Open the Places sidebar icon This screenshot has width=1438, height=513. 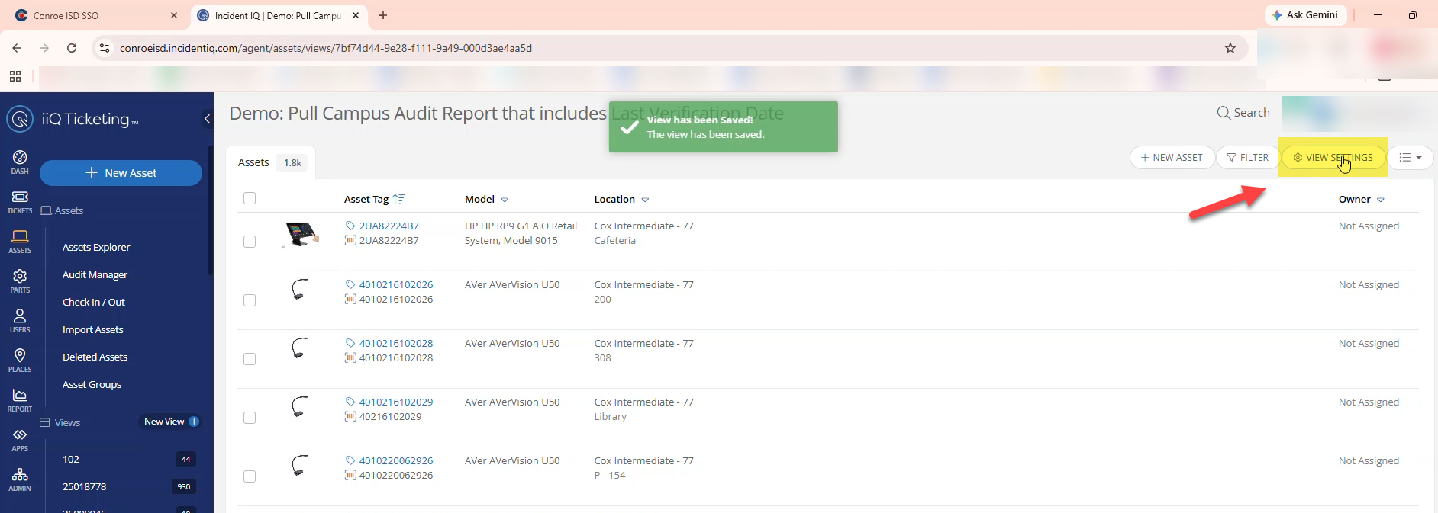[20, 360]
